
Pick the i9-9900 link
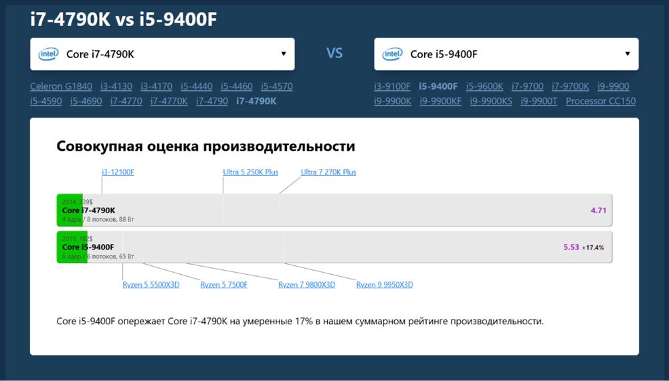pyautogui.click(x=613, y=86)
